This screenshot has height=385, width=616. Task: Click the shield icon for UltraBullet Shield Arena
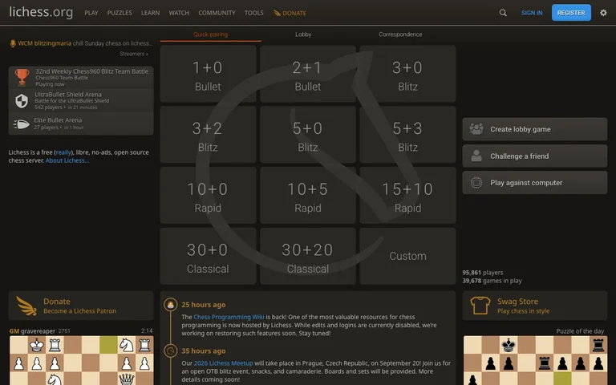tap(22, 101)
